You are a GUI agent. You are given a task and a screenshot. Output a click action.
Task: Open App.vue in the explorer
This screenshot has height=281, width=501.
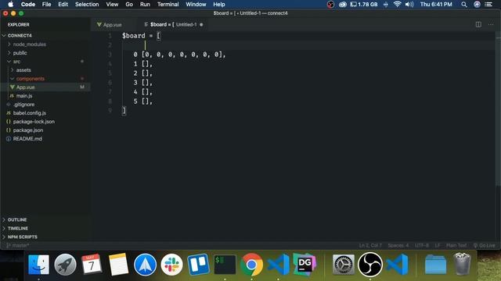coord(26,87)
